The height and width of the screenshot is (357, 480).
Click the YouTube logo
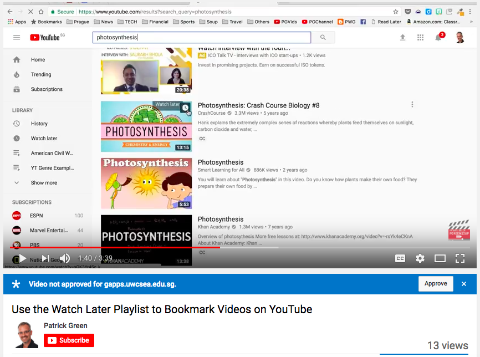click(45, 37)
